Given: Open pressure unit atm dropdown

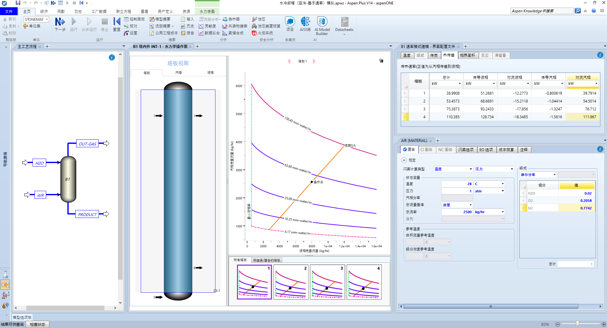Looking at the screenshot, I should [503, 191].
